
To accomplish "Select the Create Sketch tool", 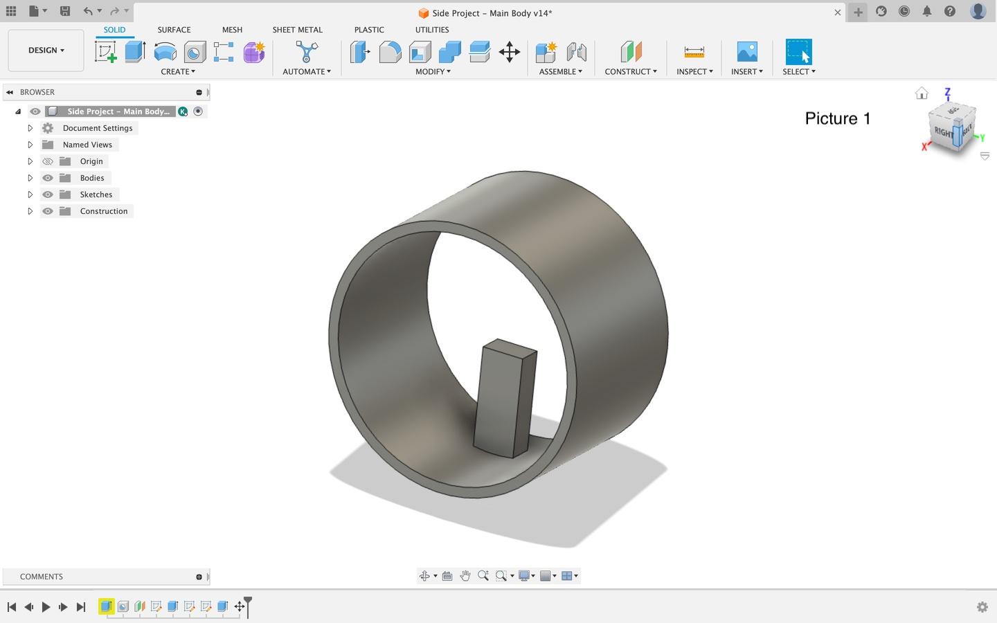I will [x=106, y=52].
